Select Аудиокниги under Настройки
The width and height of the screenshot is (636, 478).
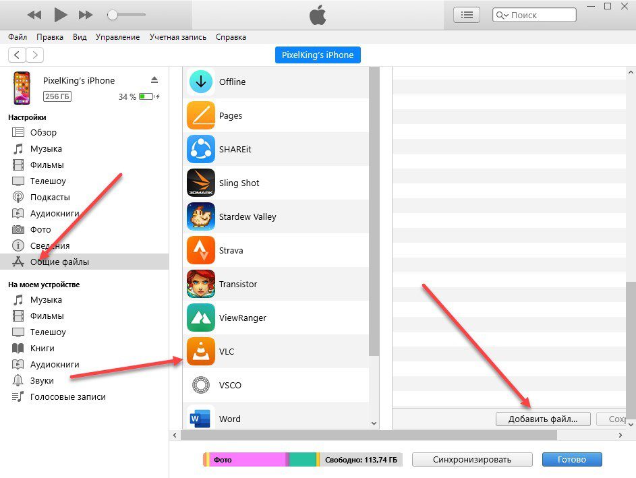[x=84, y=213]
